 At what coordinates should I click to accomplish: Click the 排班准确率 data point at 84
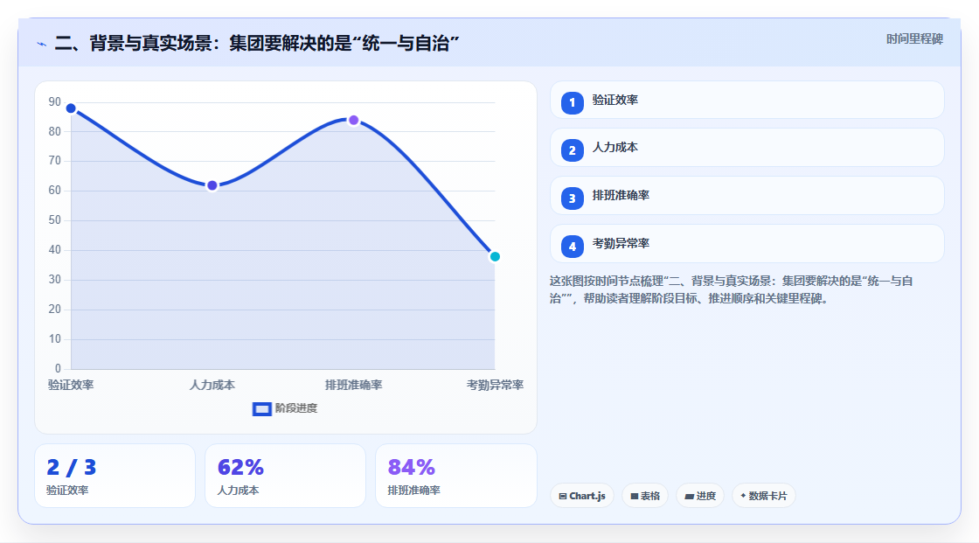tap(353, 120)
